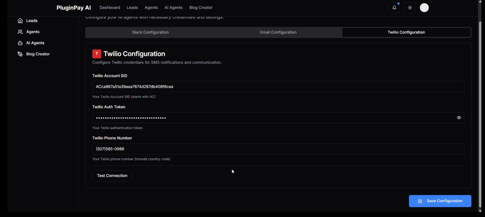The image size is (485, 217).
Task: Switch to Email Configuration tab
Action: (x=278, y=32)
